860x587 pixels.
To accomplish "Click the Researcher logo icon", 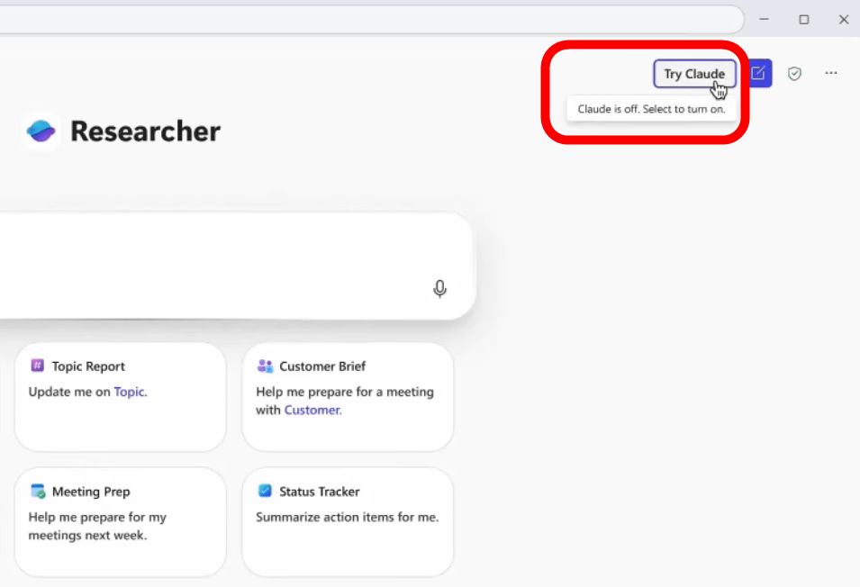I will click(x=41, y=131).
